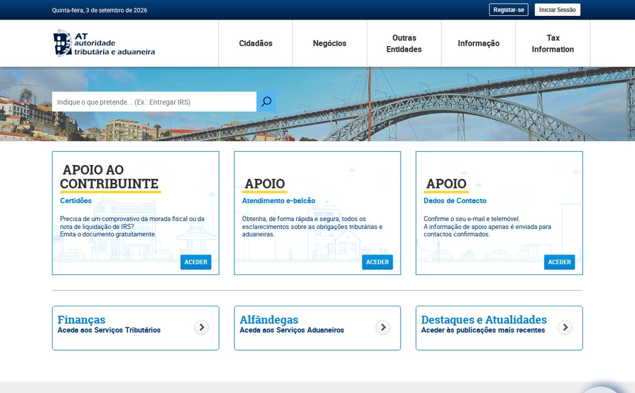Screen dimensions: 635x393
Task: Click the text 'Emita o documento gratuitamente.'
Action: tap(108, 234)
